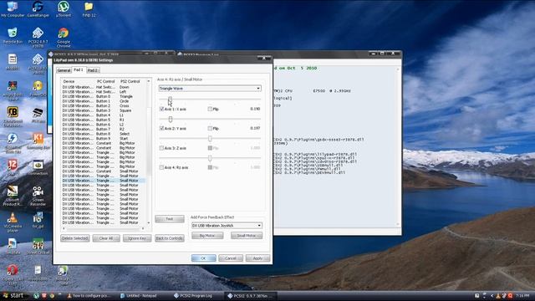
Task: Click the Clear All button
Action: (106, 238)
